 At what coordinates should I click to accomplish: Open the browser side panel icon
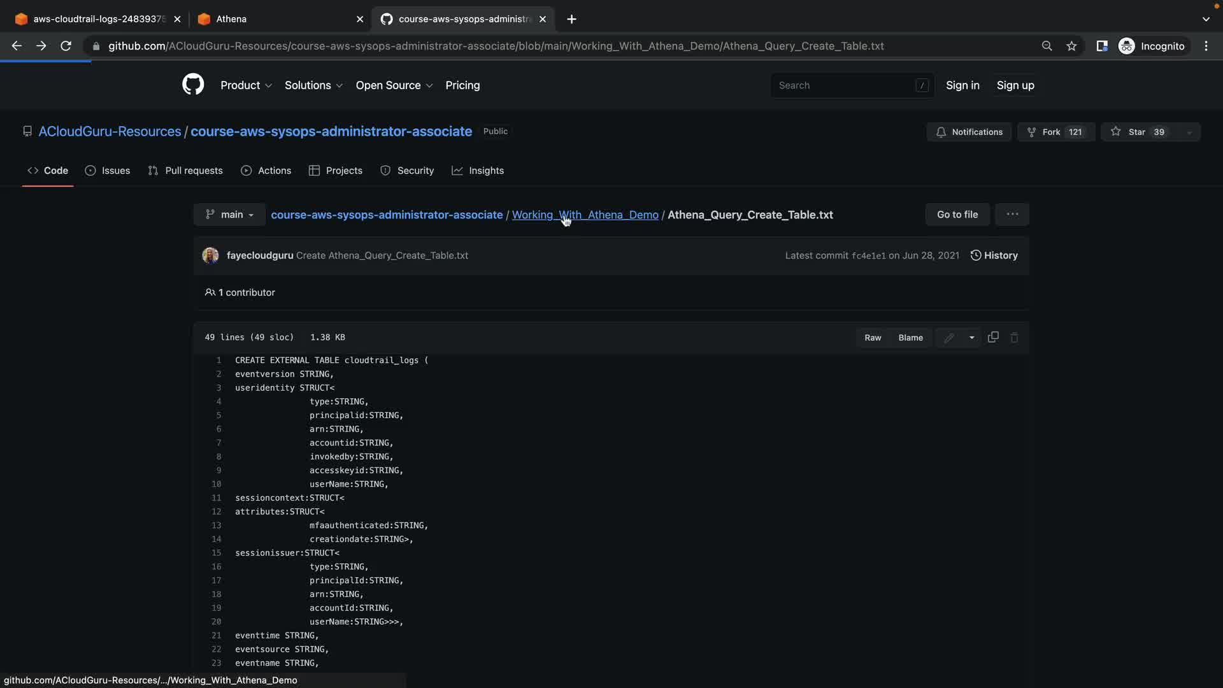1101,46
